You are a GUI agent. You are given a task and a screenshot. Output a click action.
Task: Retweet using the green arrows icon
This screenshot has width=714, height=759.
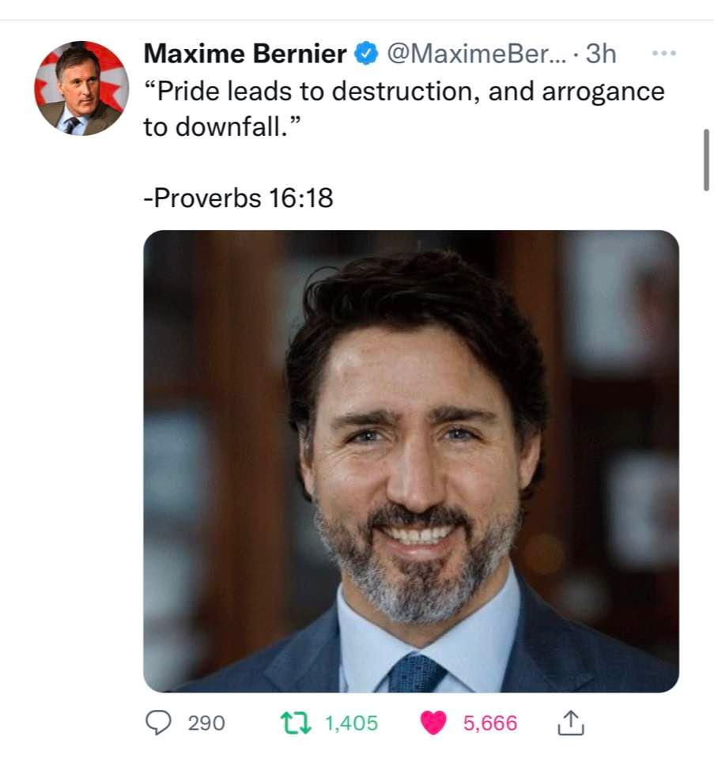[298, 722]
